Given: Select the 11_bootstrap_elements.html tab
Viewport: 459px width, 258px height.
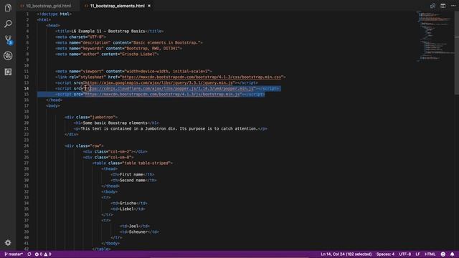Looking at the screenshot, I should tap(117, 6).
